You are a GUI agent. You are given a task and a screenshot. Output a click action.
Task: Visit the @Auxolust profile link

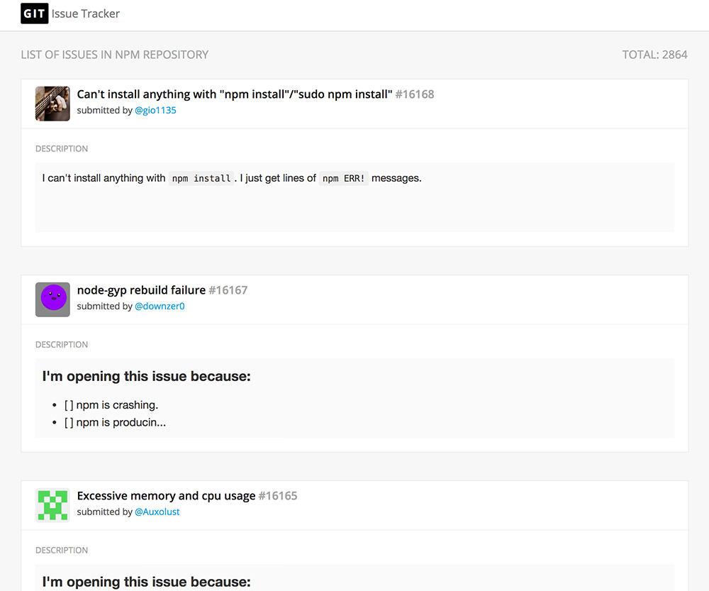157,512
